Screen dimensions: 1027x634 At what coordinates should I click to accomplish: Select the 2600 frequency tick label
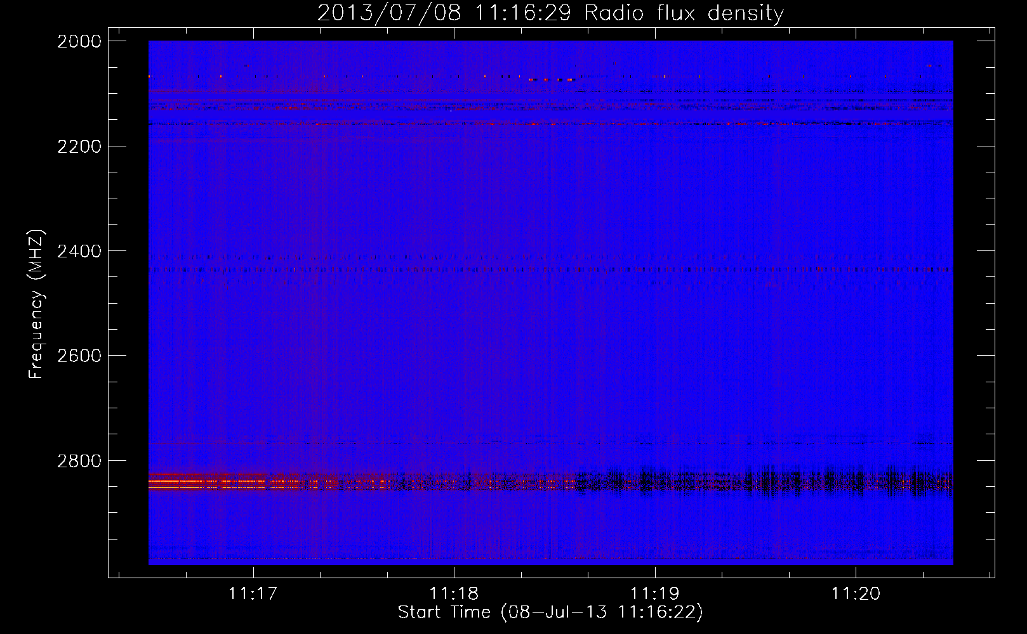(x=79, y=356)
